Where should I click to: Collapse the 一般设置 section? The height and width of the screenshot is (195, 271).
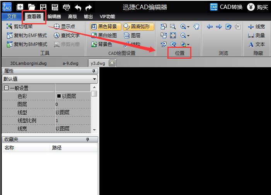(6, 88)
